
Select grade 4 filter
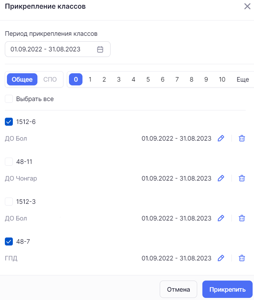(x=133, y=80)
